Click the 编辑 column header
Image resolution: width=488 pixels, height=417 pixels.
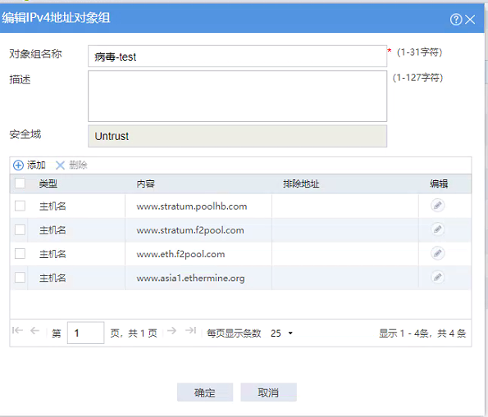click(439, 184)
